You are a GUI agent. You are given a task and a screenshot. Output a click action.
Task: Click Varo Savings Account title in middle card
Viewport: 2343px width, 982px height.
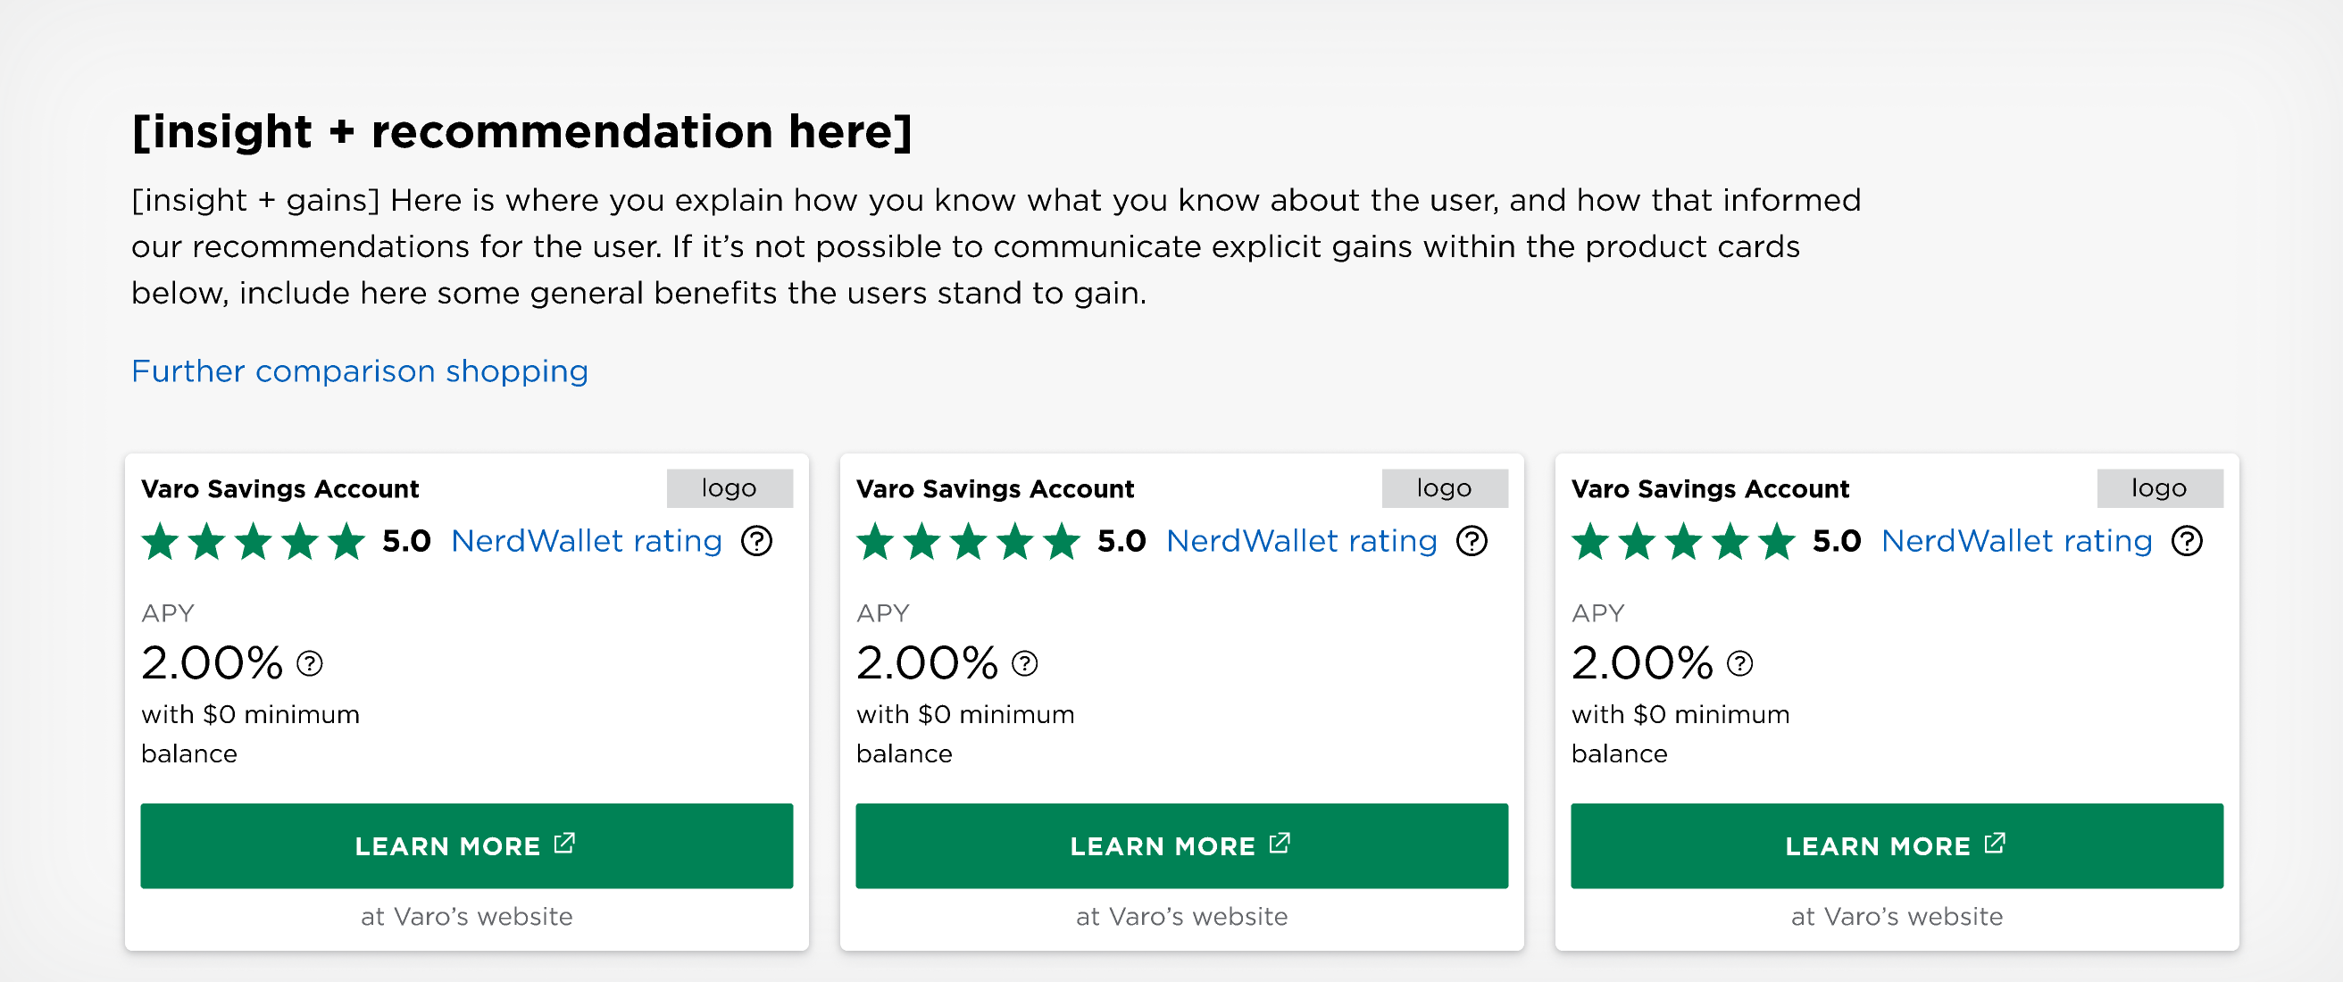(994, 489)
